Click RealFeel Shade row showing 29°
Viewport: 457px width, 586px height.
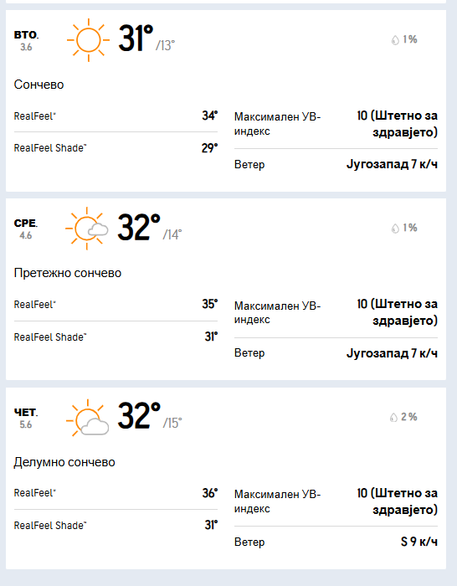(116, 148)
